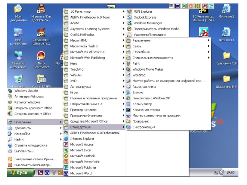Click Завершение сеанса Ирина
This screenshot has height=185, width=247.
point(35,159)
